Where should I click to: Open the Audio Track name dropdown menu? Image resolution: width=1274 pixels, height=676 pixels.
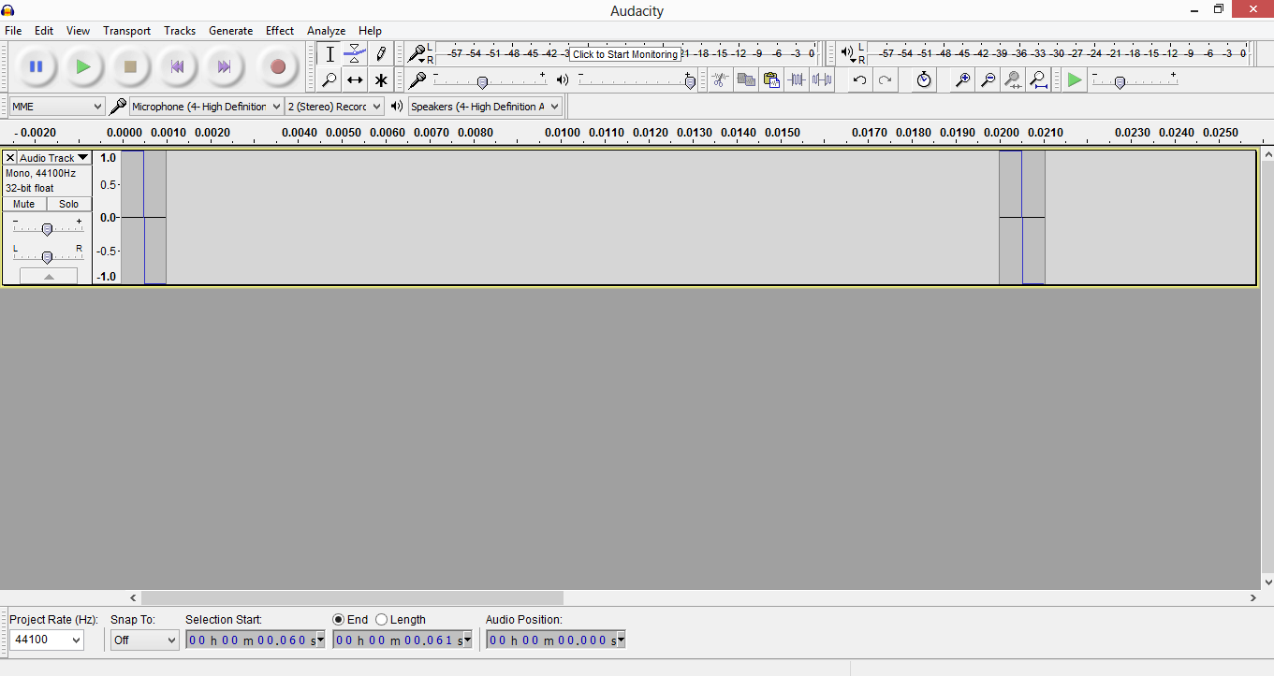pyautogui.click(x=54, y=158)
